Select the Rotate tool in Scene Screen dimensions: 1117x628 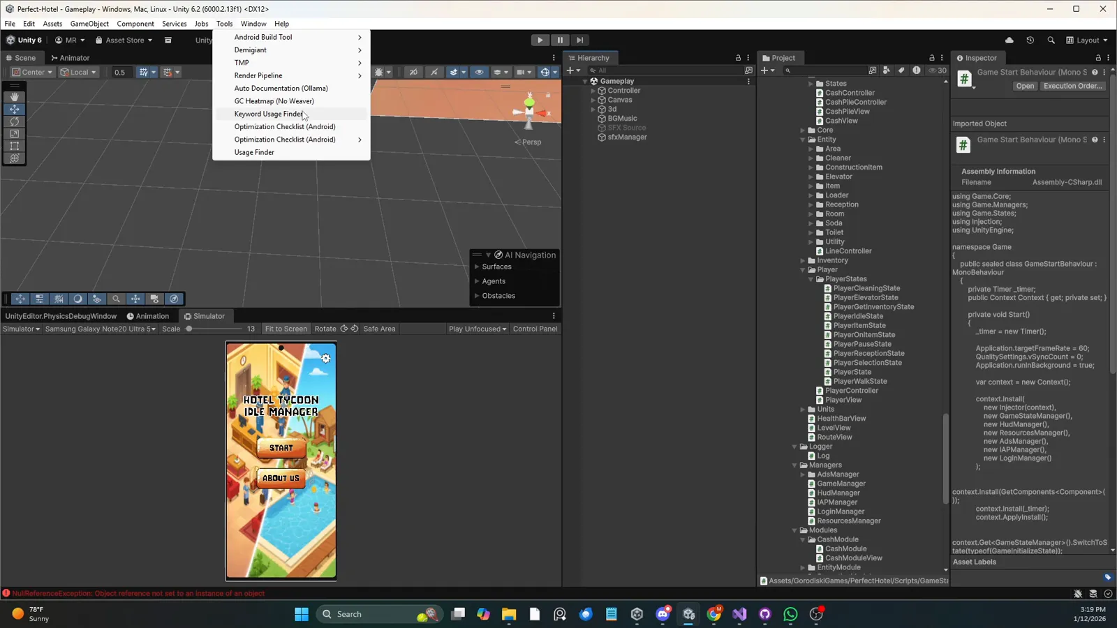coord(14,121)
